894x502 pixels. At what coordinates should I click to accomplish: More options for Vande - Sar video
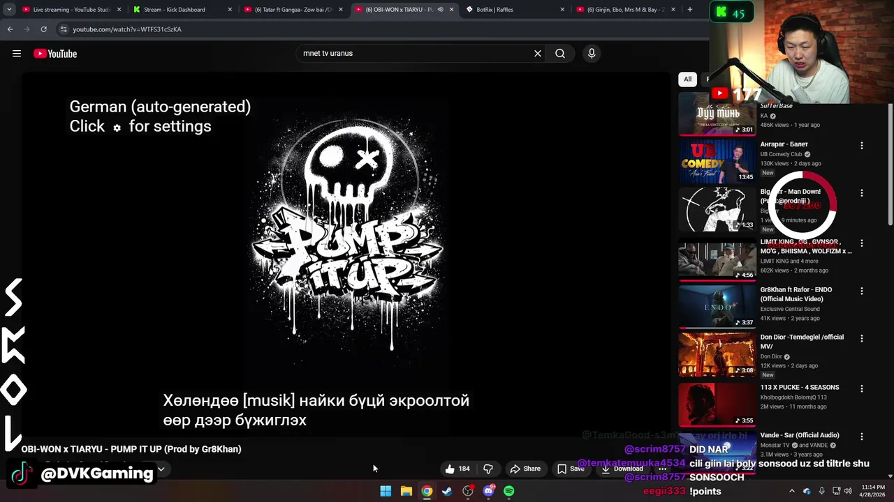point(862,436)
